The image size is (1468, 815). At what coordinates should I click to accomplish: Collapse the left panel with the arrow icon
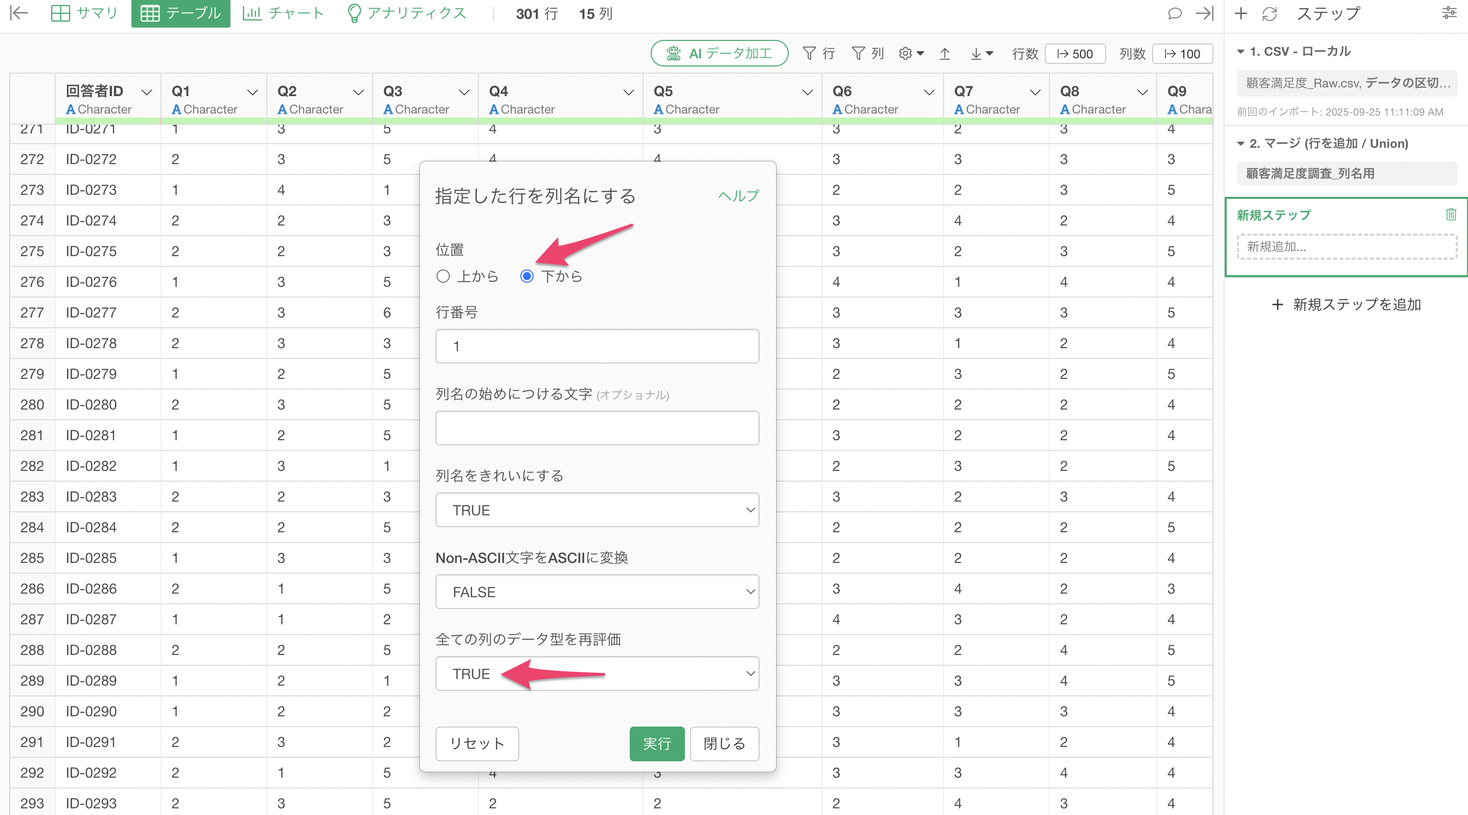pos(19,13)
